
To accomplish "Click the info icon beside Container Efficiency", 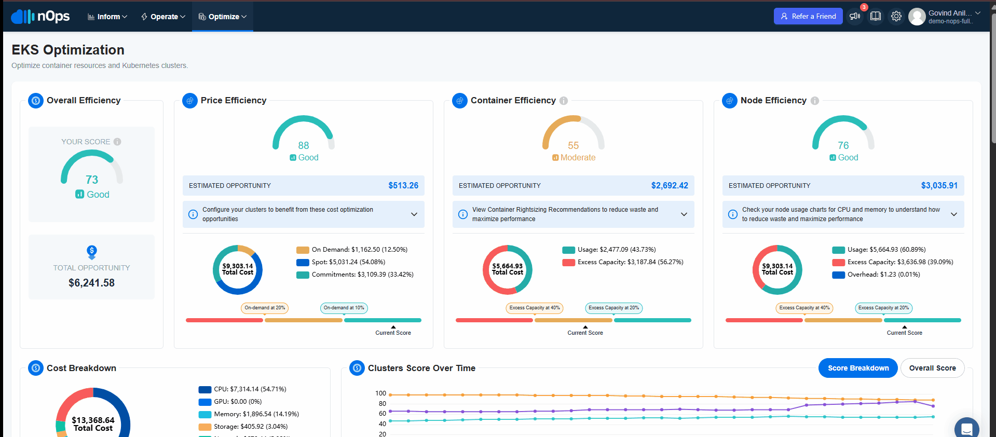I will [x=564, y=101].
